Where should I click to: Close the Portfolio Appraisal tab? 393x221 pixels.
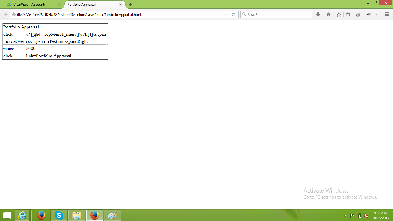(x=120, y=5)
